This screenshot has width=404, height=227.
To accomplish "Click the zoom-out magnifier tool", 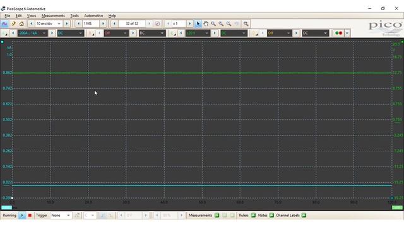I will (229, 24).
